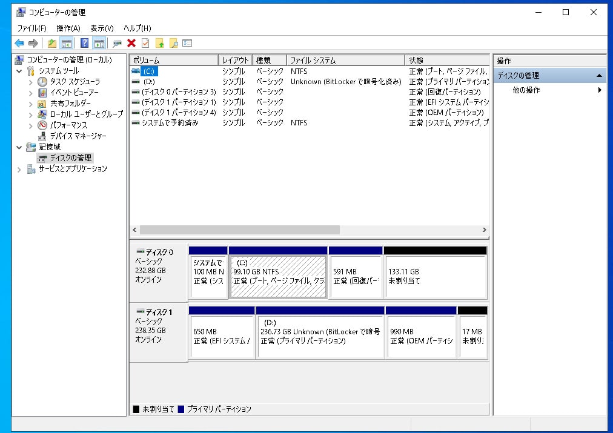The width and height of the screenshot is (613, 433).
Task: Toggle the console tree show/hide button
Action: click(x=67, y=43)
